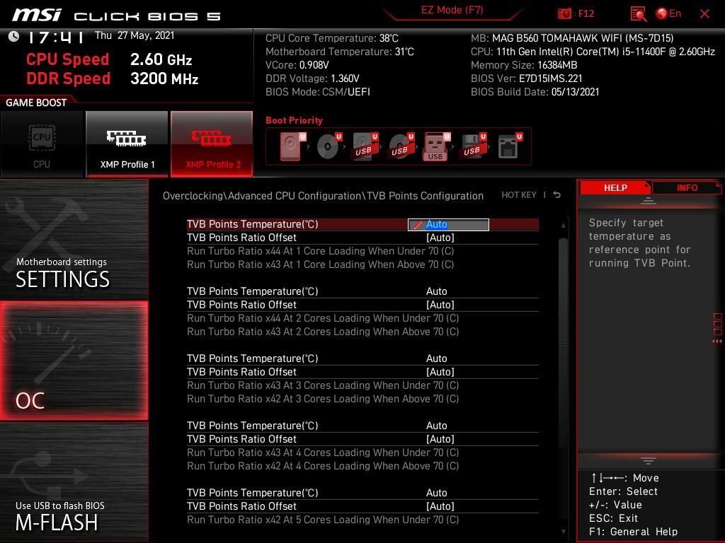Go back with the return arrow icon
This screenshot has width=725, height=543.
click(x=557, y=195)
